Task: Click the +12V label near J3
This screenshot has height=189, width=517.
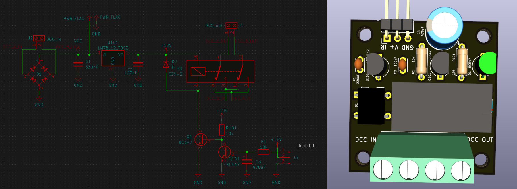Action: pyautogui.click(x=276, y=139)
